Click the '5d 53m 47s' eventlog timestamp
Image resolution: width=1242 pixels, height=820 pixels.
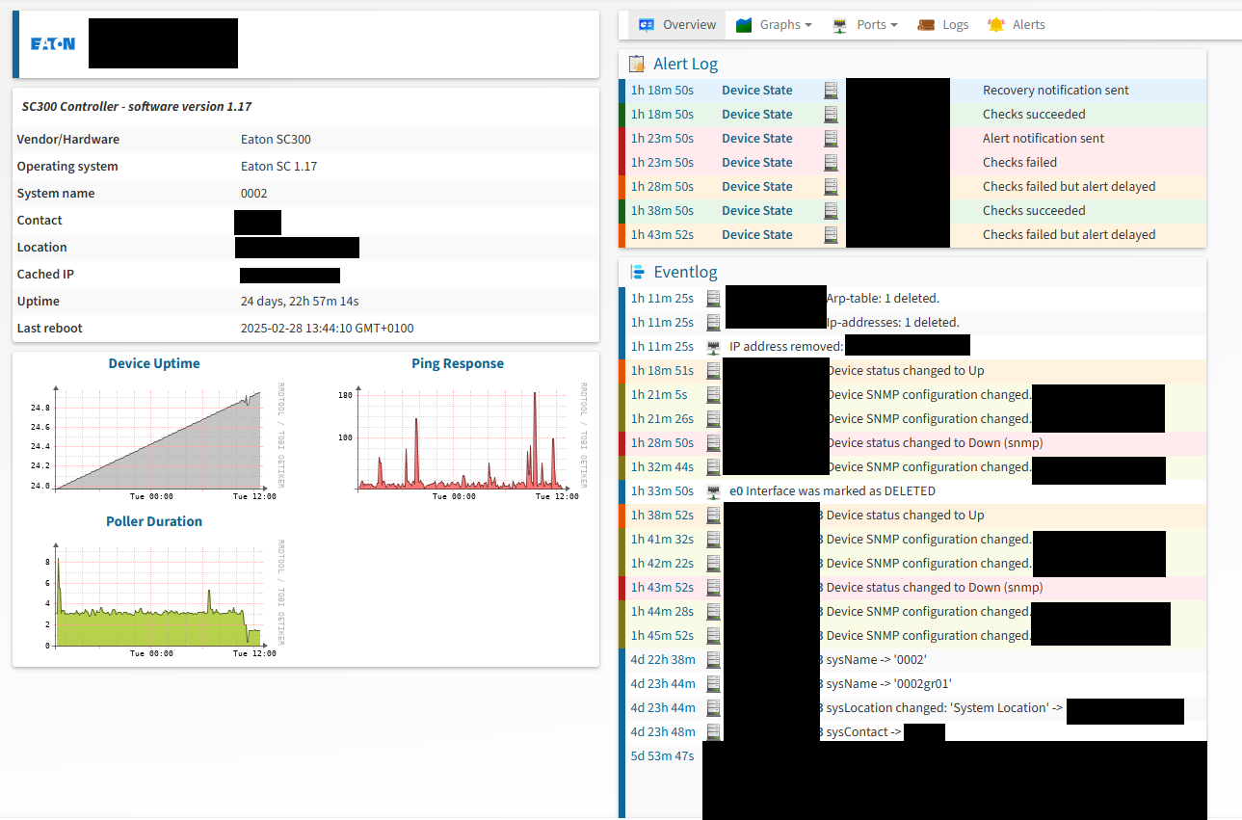tap(662, 756)
